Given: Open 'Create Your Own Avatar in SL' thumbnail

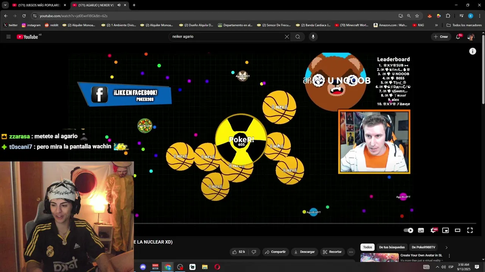Looking at the screenshot, I should 379,258.
